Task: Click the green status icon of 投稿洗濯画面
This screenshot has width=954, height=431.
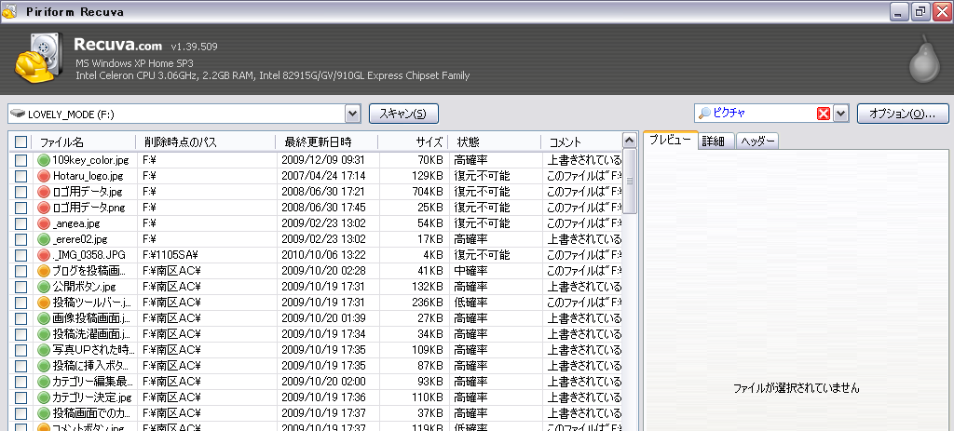Action: pyautogui.click(x=43, y=334)
